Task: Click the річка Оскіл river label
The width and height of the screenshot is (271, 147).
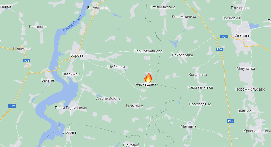Action: pos(72,24)
